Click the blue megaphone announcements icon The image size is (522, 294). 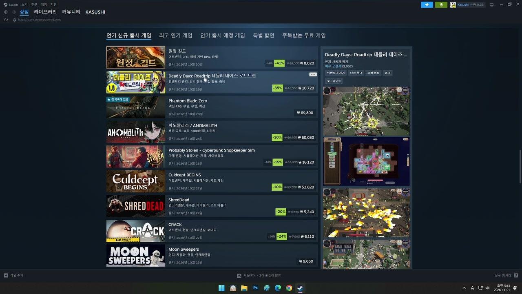427,4
